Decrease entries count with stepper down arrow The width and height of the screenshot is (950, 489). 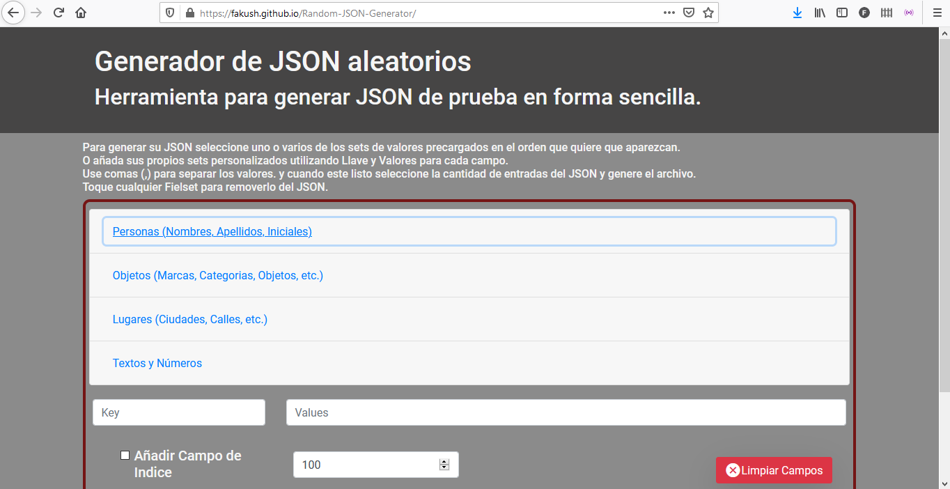444,467
